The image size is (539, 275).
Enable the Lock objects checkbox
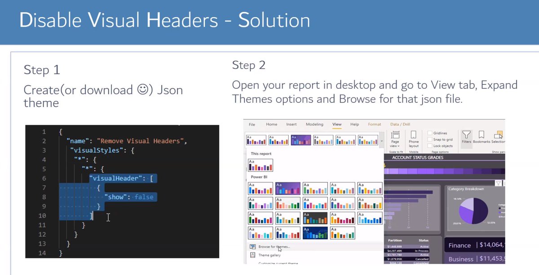(430, 146)
